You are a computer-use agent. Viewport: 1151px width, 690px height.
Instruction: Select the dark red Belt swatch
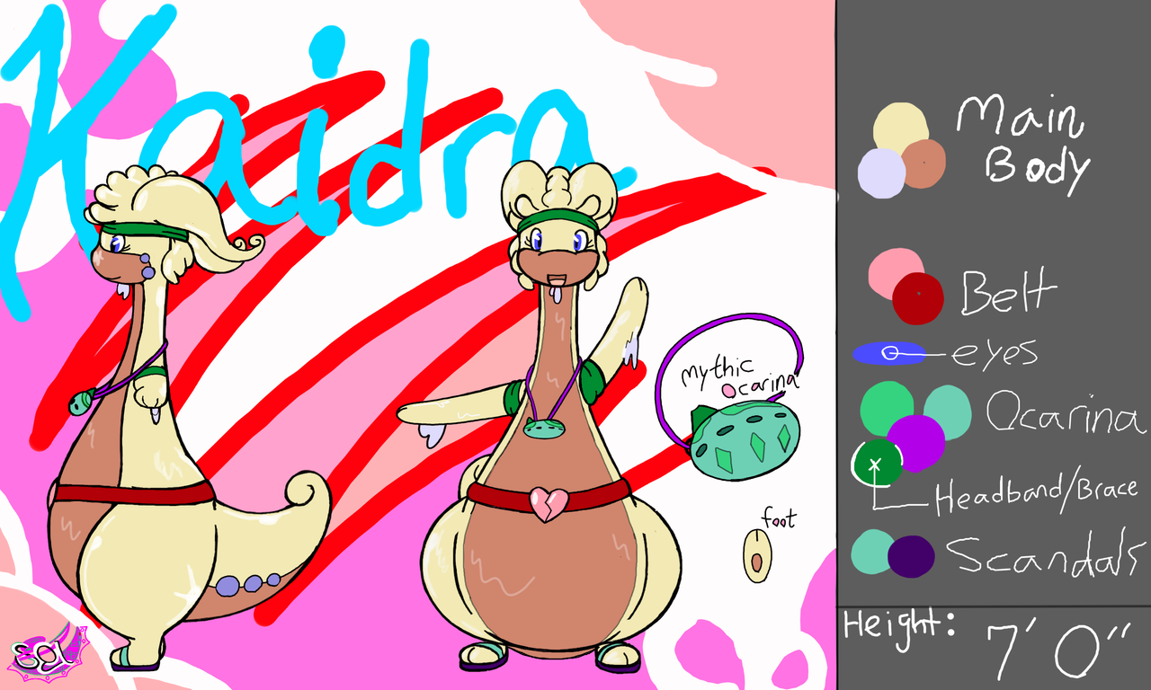918,298
